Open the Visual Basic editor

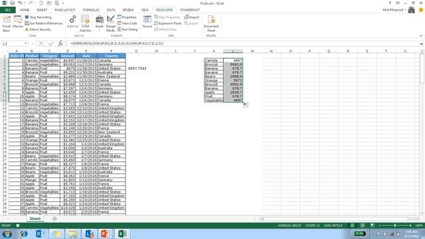6,24
